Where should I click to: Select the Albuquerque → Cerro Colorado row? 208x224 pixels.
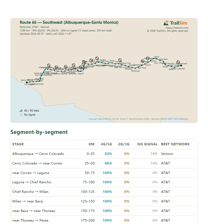pos(104,154)
